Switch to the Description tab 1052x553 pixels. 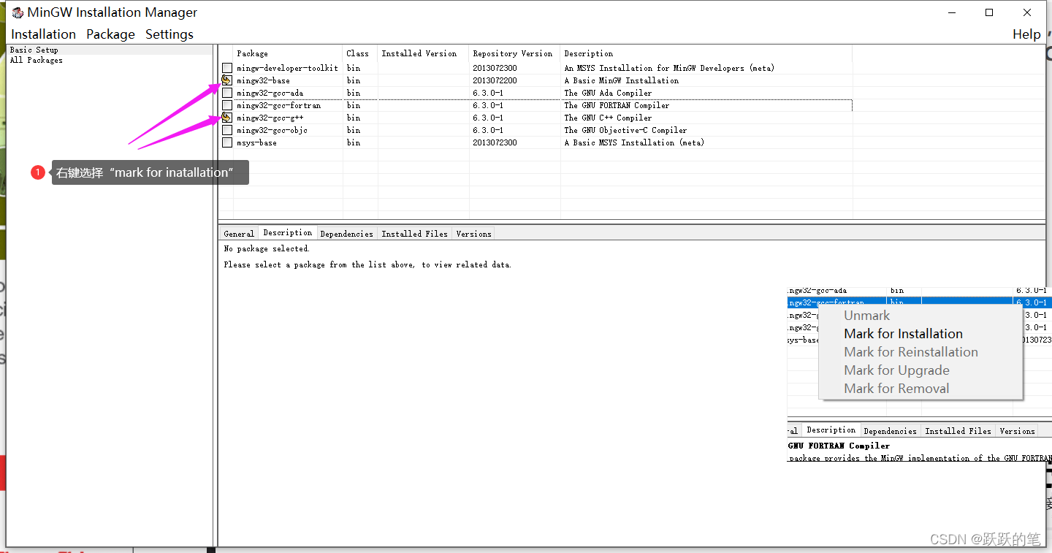pyautogui.click(x=287, y=233)
